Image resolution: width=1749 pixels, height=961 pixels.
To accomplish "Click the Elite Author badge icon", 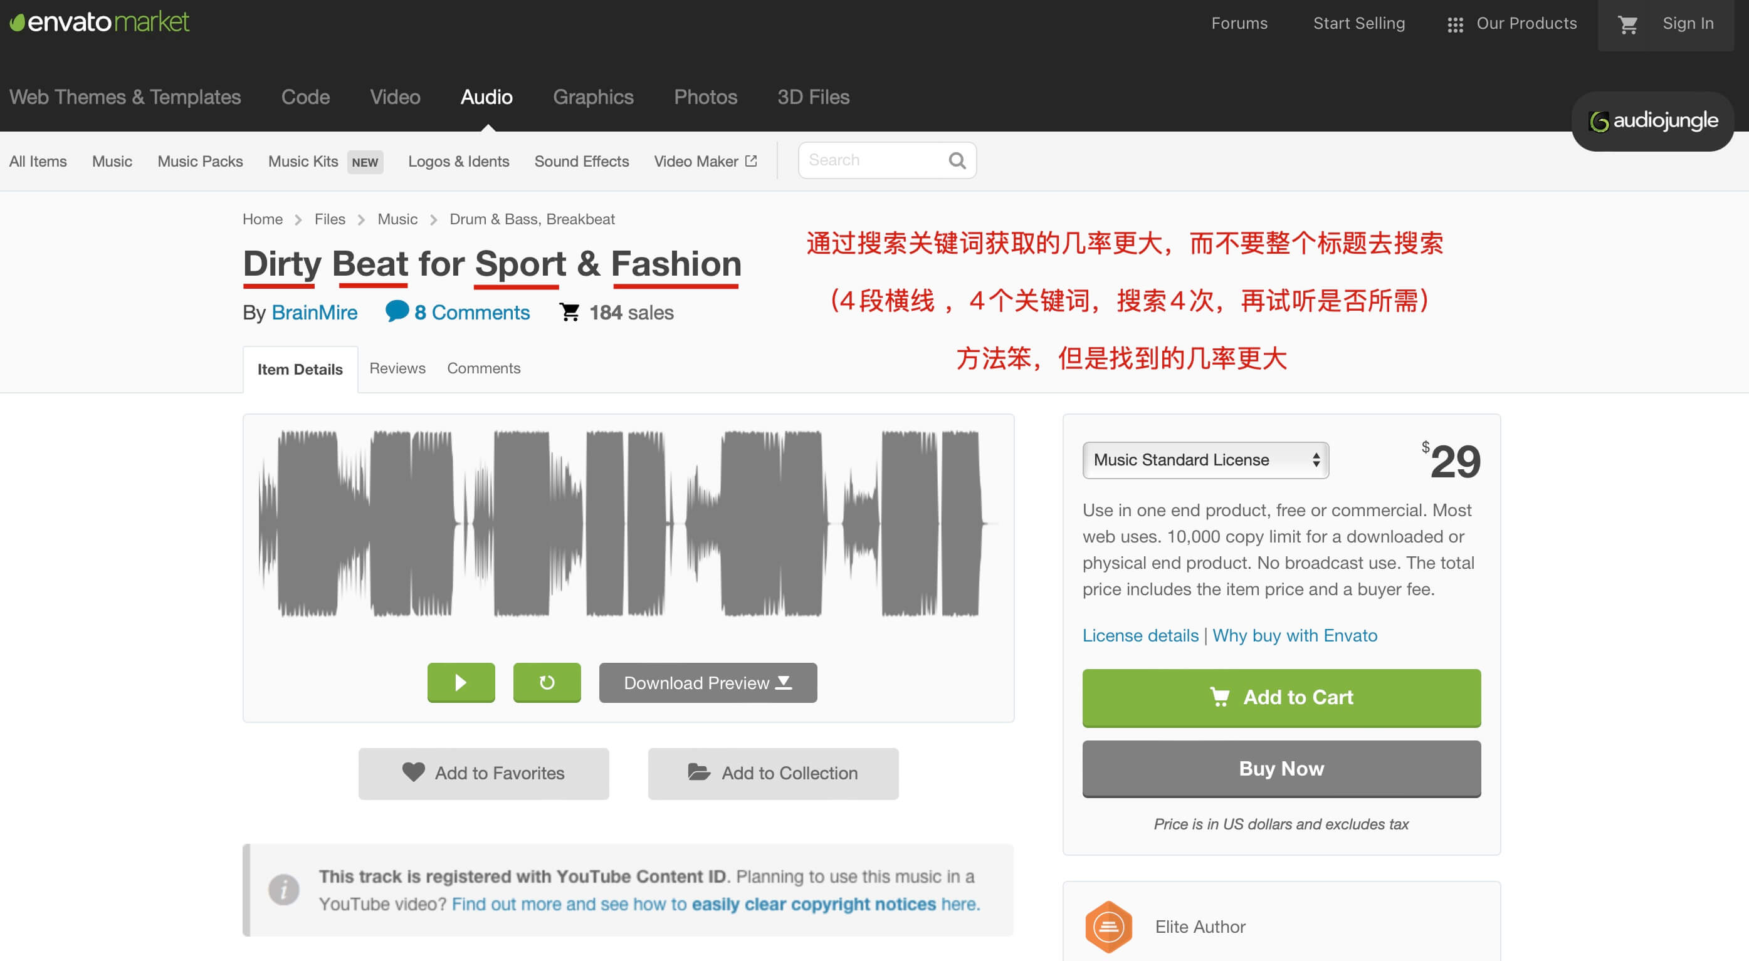I will pos(1108,927).
